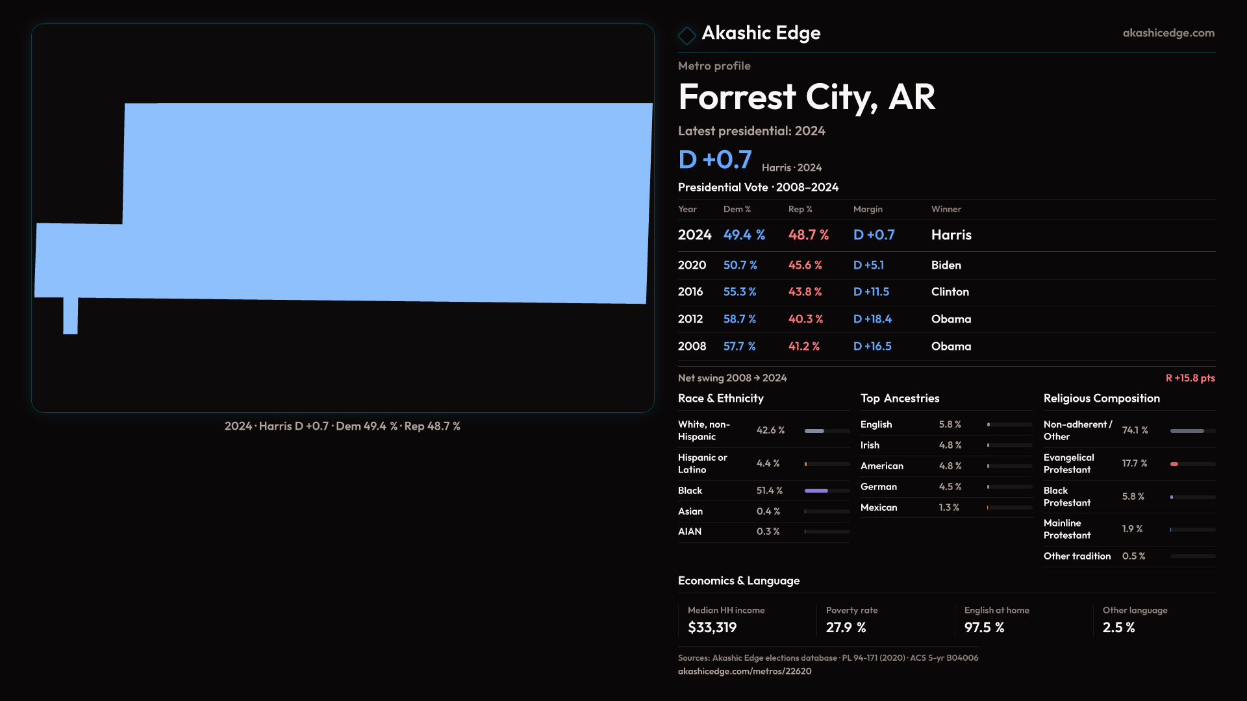
Task: Click the Non-adherent / Other religion bar
Action: click(1187, 431)
